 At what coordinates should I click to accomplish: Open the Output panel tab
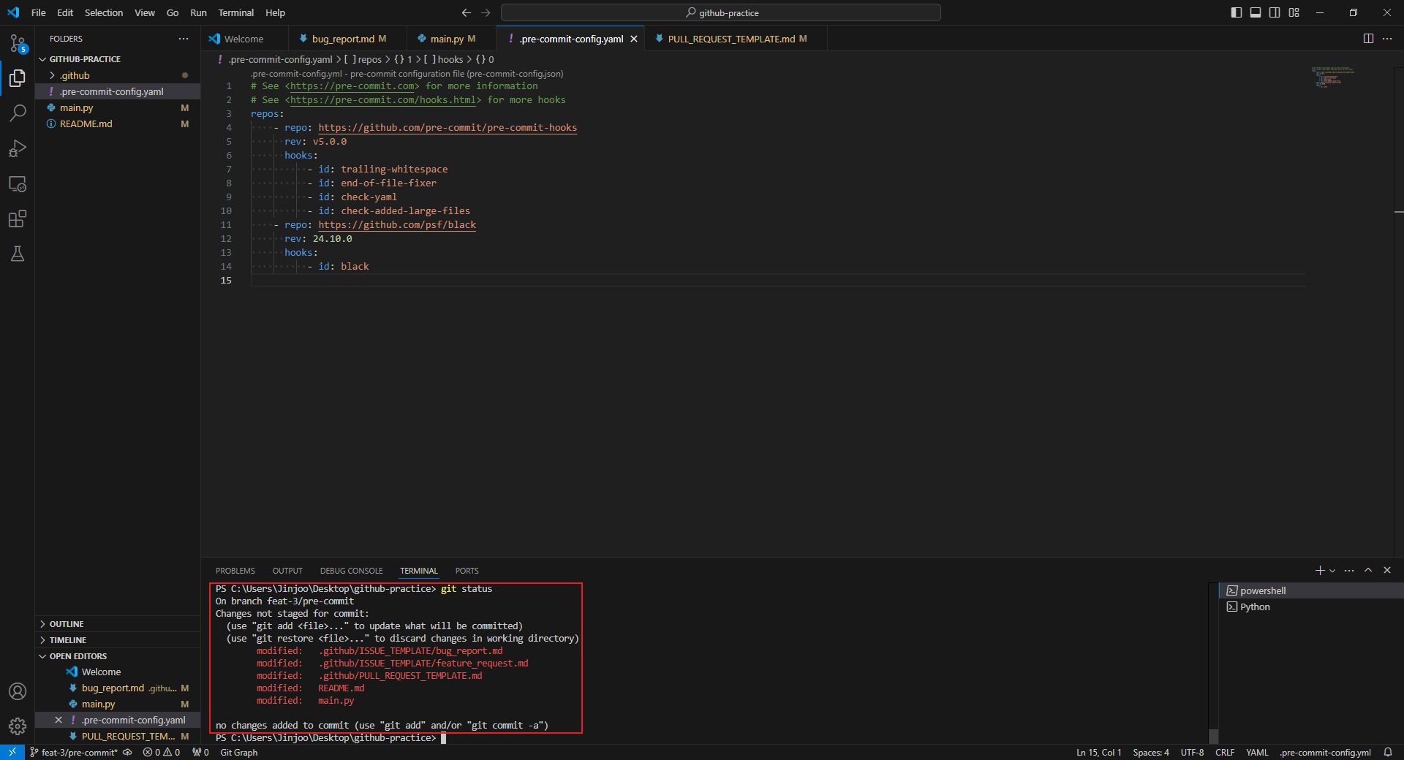[287, 571]
